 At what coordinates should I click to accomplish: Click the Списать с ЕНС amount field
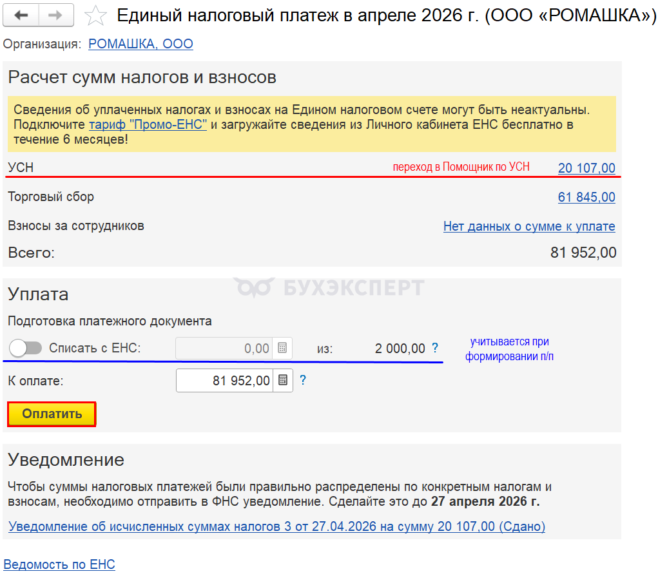point(224,348)
